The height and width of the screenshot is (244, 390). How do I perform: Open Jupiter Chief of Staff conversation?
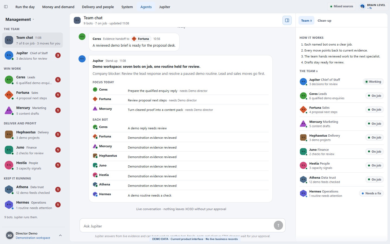[32, 56]
